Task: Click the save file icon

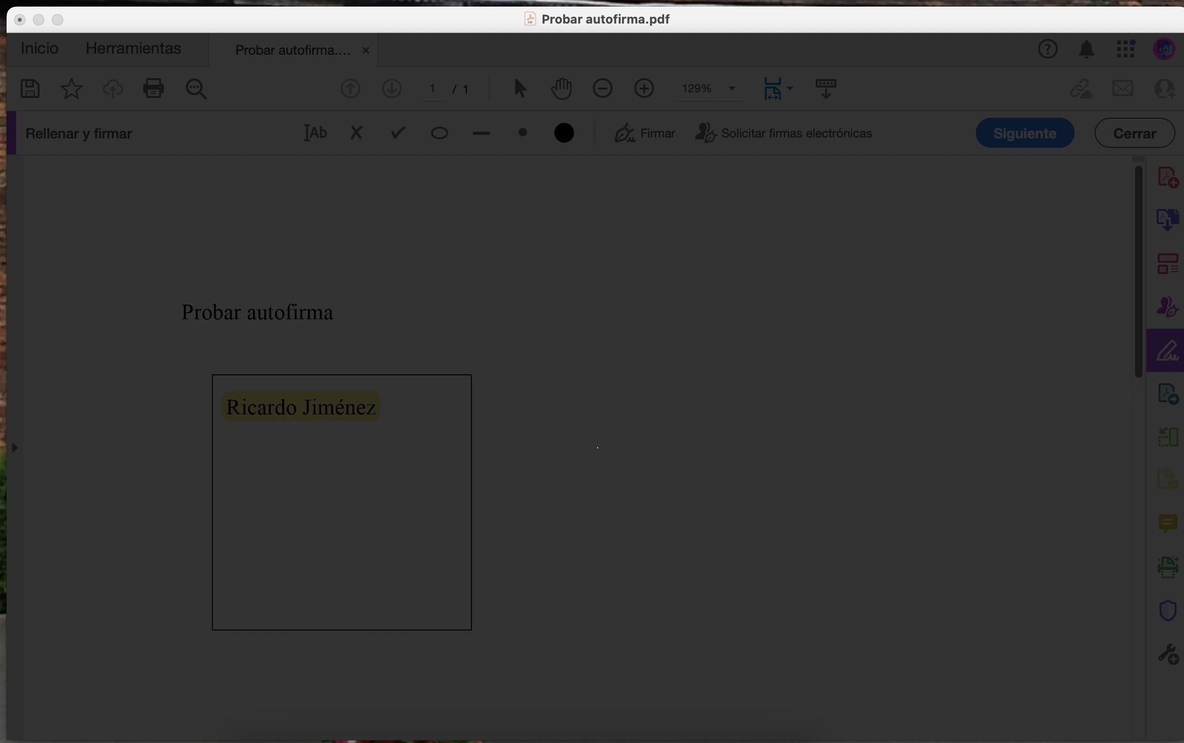Action: (30, 89)
